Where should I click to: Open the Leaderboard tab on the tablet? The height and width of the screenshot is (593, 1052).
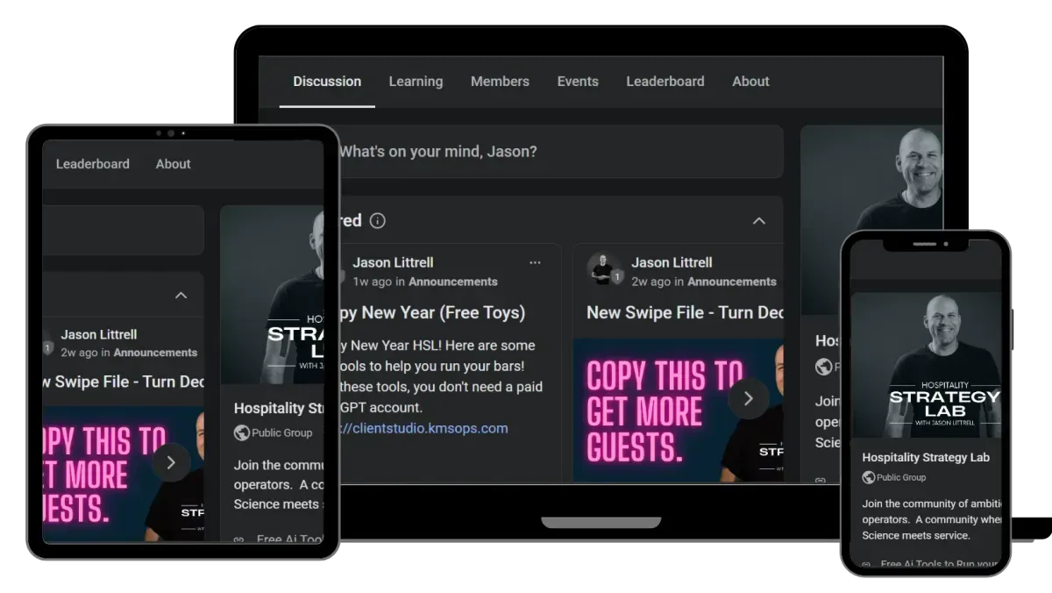(x=93, y=164)
